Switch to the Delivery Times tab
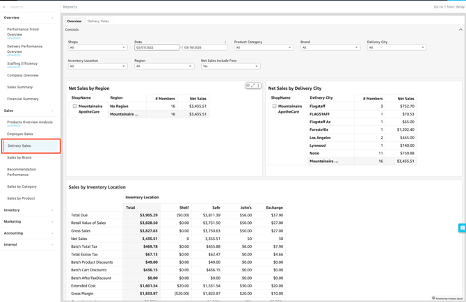The height and width of the screenshot is (302, 466). tap(98, 22)
